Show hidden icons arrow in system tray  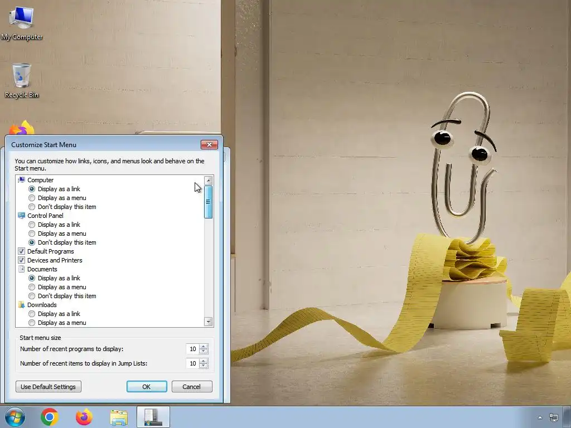pos(540,417)
